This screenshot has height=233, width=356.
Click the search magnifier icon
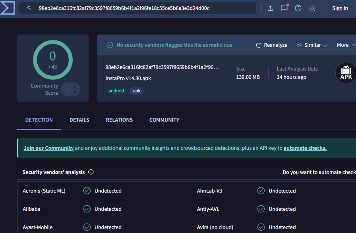(29, 8)
